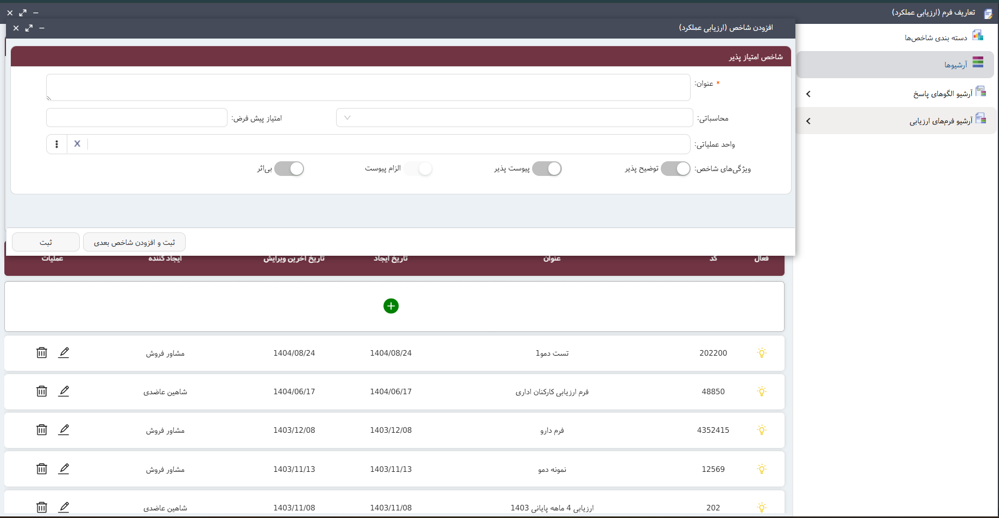Toggle the 'بی‌اثر' switch

point(289,169)
